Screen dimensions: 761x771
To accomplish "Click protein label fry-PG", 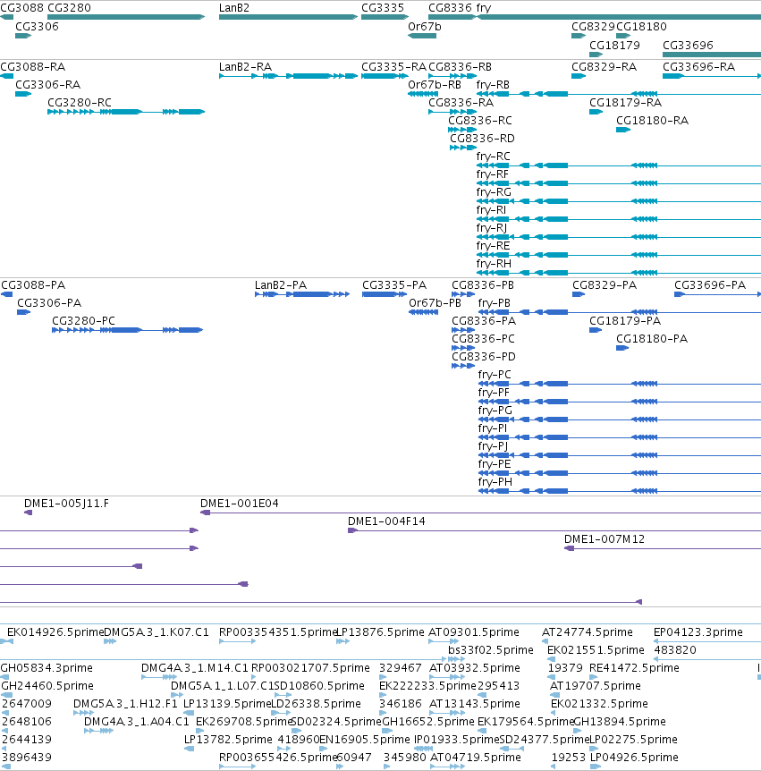I will click(495, 411).
